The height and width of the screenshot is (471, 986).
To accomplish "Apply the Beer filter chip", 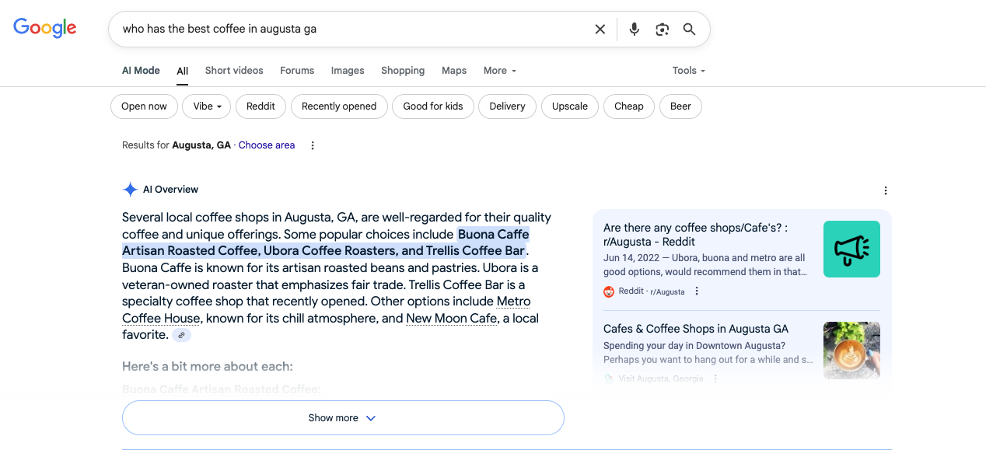I will tap(680, 106).
